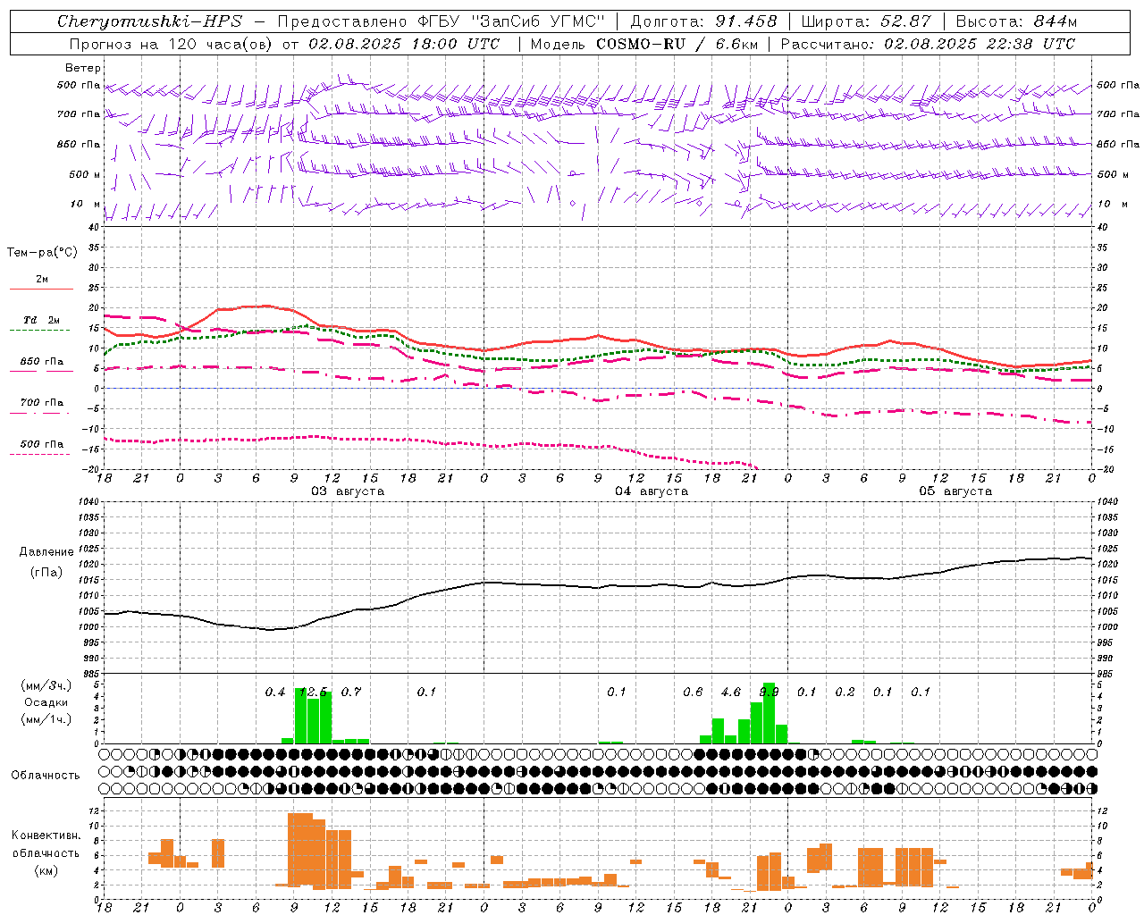The width and height of the screenshot is (1144, 915).
Task: Click the elevation value Высота: 844м
Action: click(1016, 21)
